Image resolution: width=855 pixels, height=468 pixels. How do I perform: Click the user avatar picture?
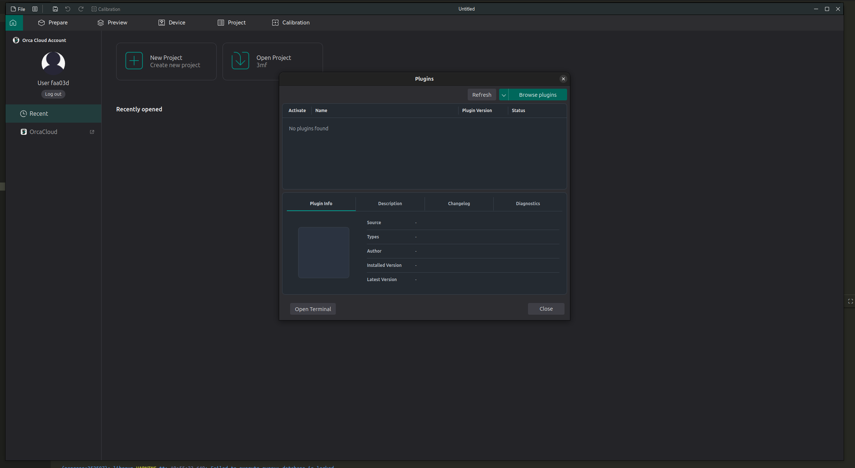pos(53,63)
